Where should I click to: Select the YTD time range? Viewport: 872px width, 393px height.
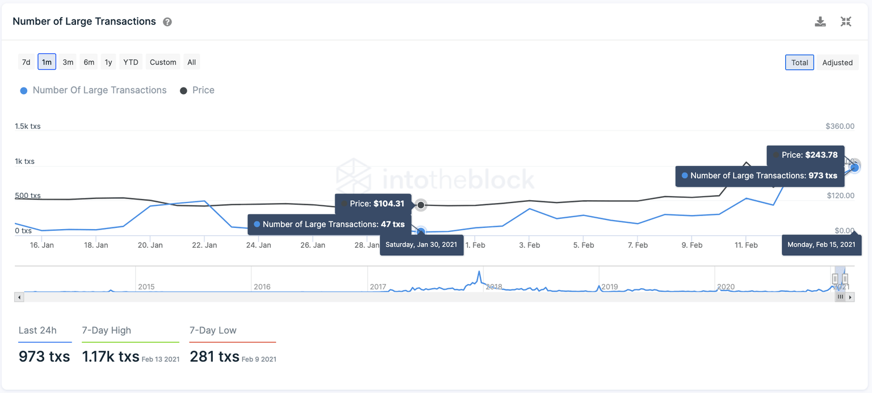click(130, 62)
